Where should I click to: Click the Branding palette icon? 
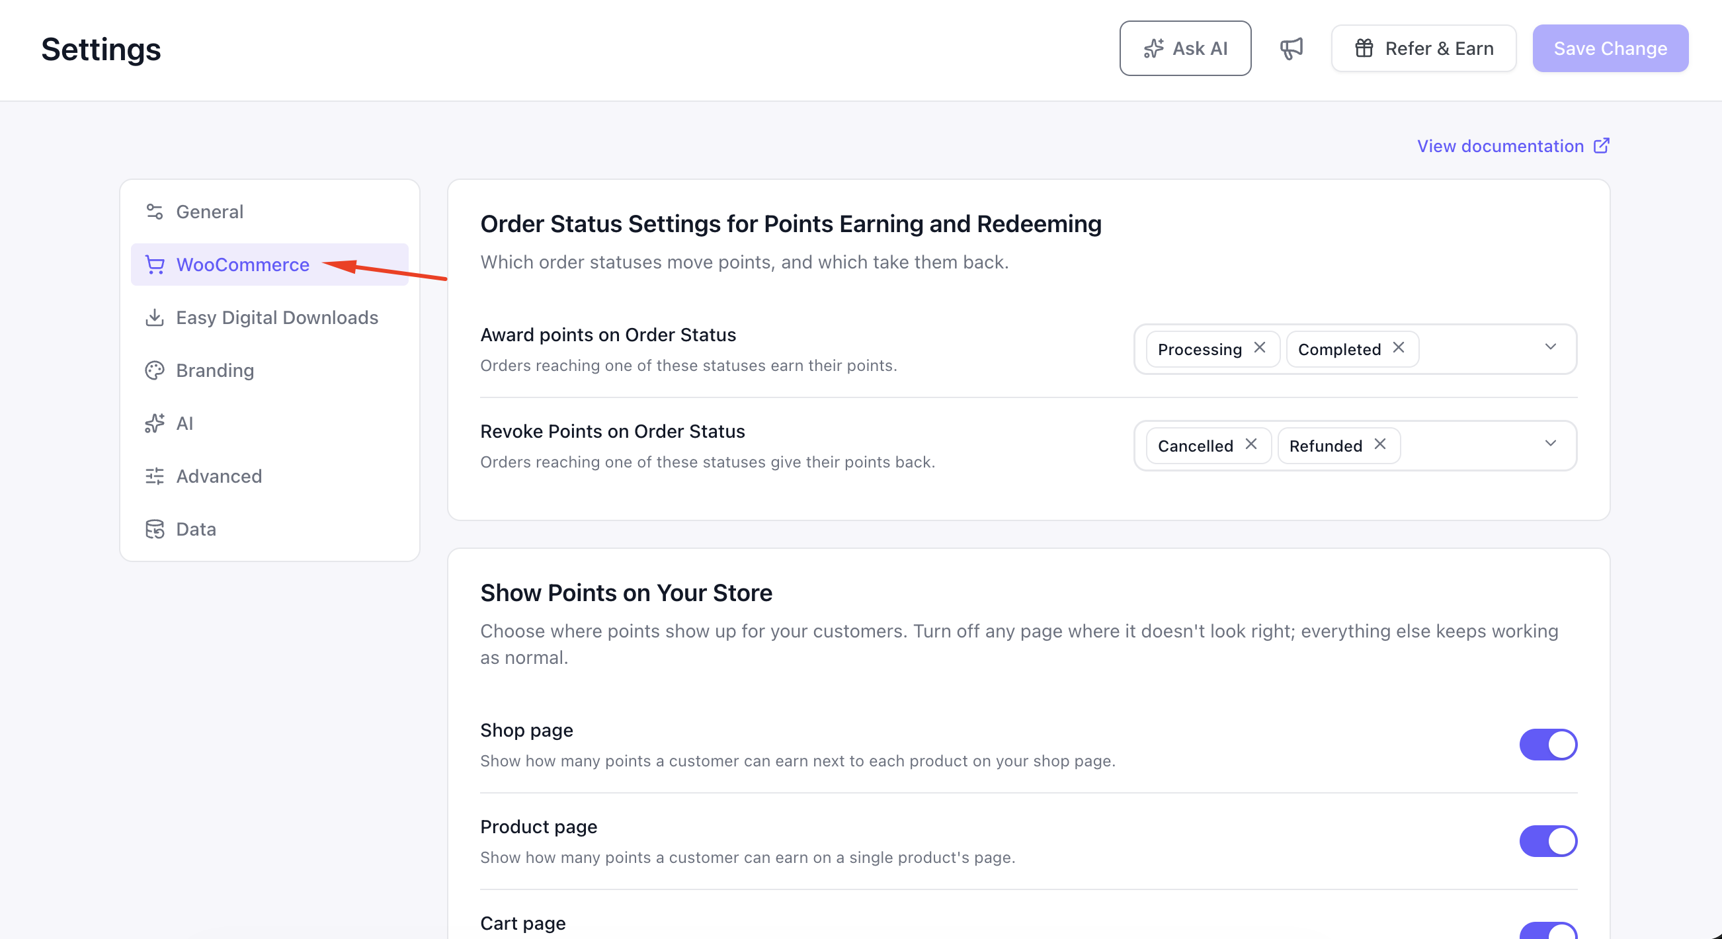pyautogui.click(x=155, y=370)
